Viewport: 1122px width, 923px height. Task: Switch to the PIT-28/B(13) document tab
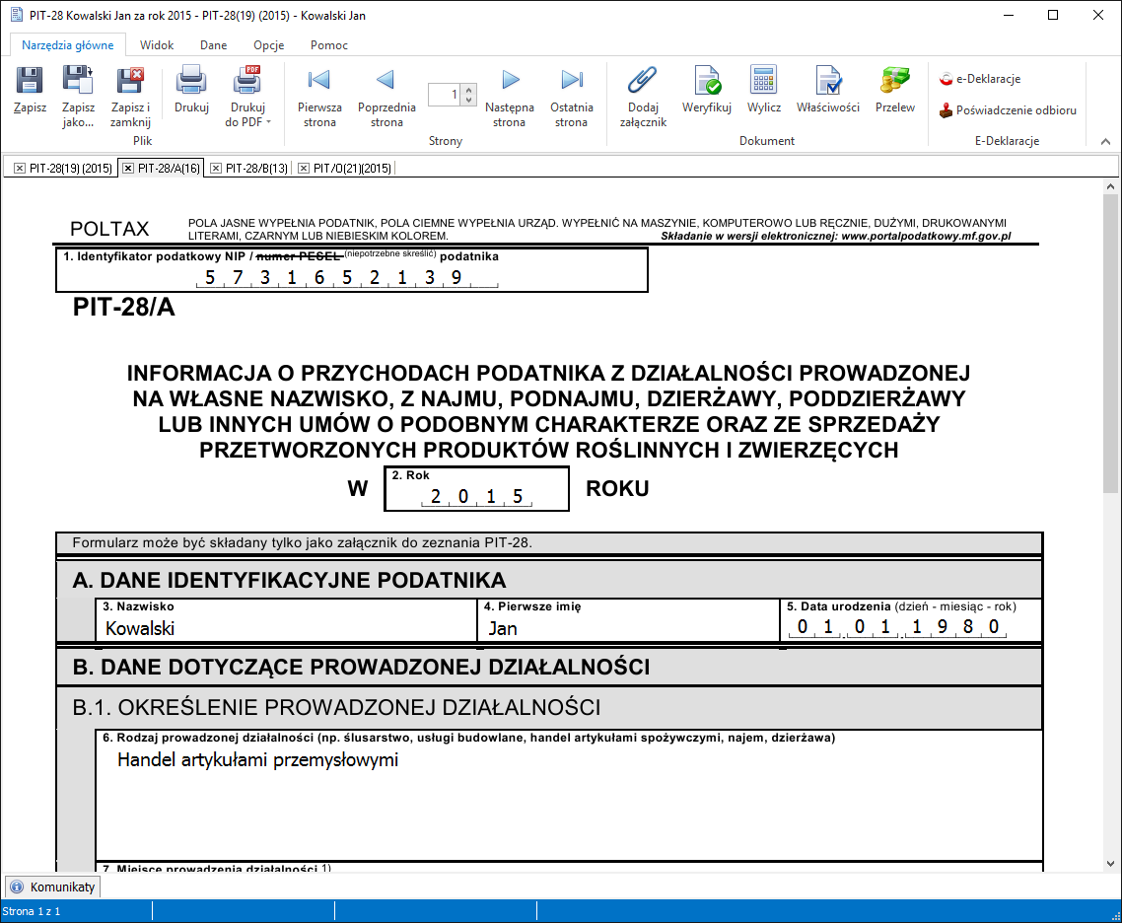tap(256, 169)
